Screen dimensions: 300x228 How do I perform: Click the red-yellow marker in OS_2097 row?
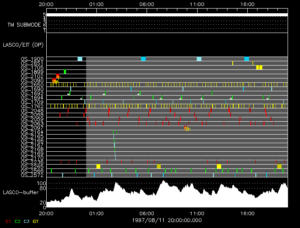coord(186,128)
